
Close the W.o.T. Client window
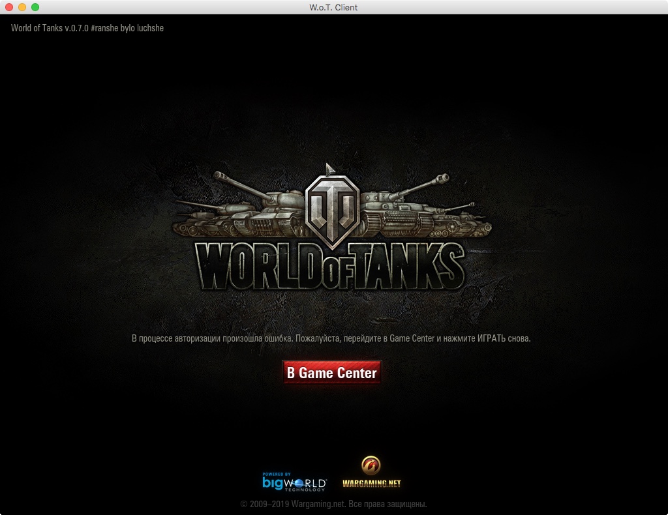tap(9, 7)
